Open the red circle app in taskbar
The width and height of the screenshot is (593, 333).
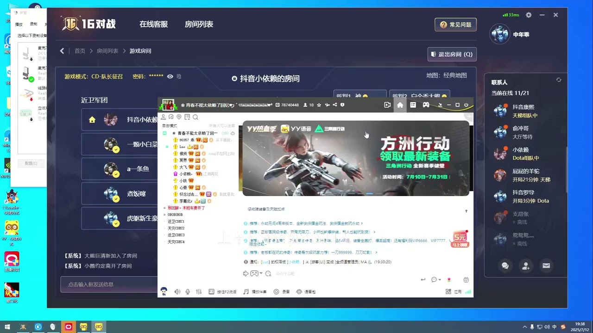68,327
